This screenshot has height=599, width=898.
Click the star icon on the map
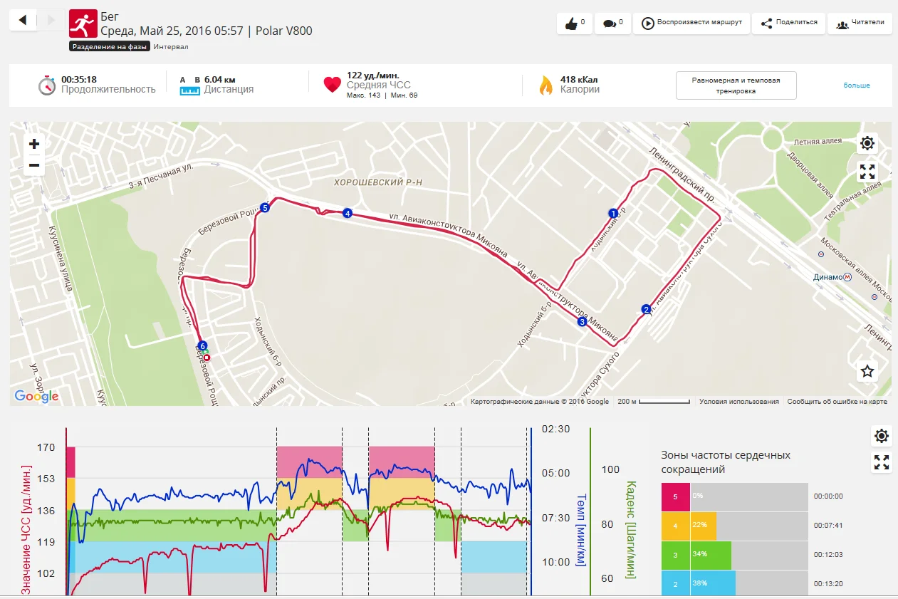point(867,371)
